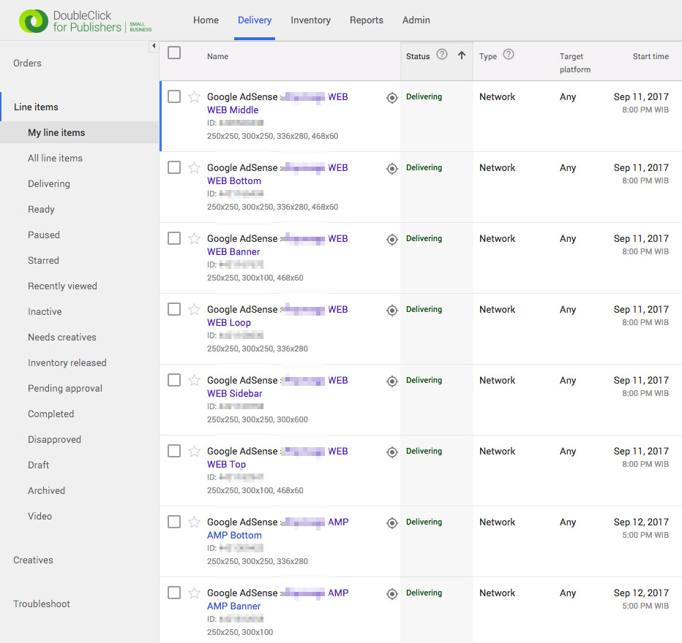Star the WEB Bottom line item
This screenshot has height=643, width=682.
(x=194, y=167)
